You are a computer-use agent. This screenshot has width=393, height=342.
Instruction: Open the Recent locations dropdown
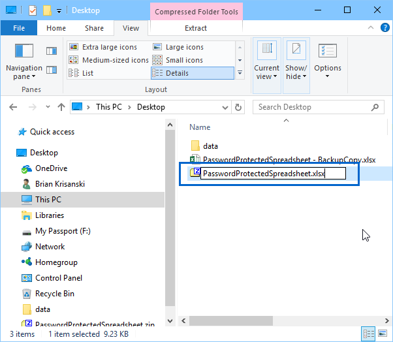click(x=48, y=107)
